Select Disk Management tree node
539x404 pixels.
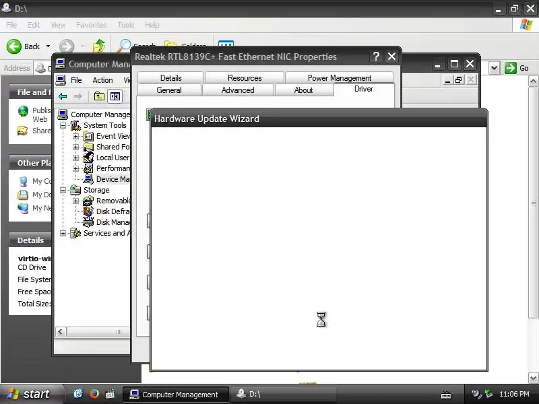pyautogui.click(x=113, y=222)
